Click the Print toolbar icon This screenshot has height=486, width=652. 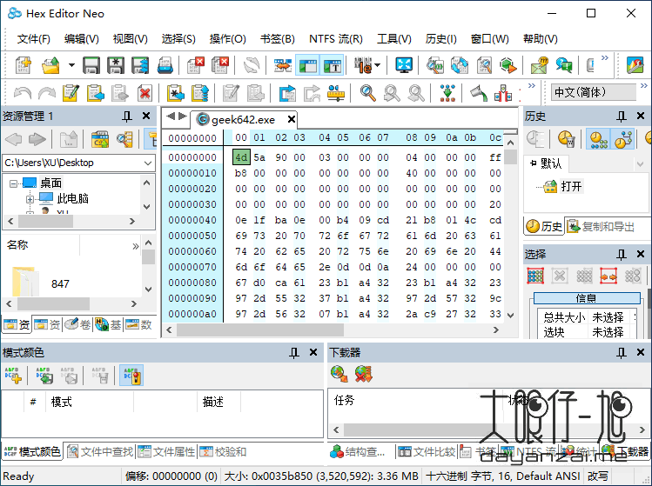pyautogui.click(x=165, y=65)
